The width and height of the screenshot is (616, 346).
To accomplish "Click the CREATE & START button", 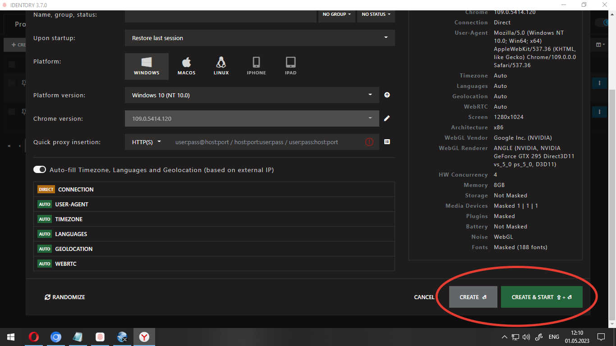I will [541, 297].
